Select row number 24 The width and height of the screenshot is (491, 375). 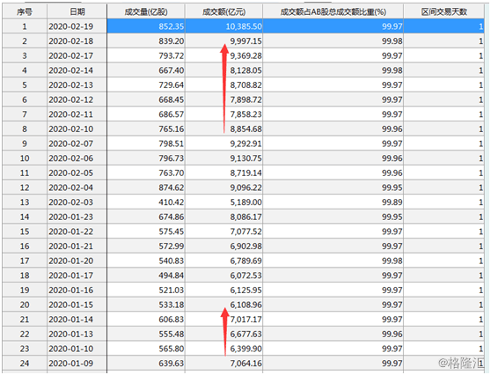[25, 364]
